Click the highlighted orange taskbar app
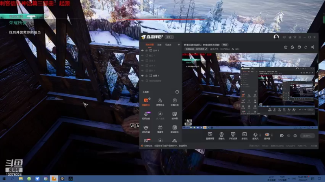Image resolution: width=325 pixels, height=182 pixels. tap(54, 178)
